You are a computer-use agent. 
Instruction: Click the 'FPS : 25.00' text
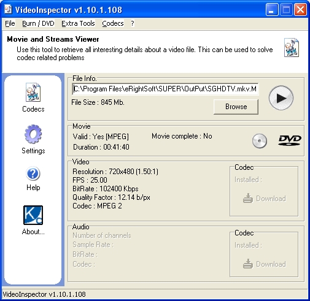pos(90,180)
